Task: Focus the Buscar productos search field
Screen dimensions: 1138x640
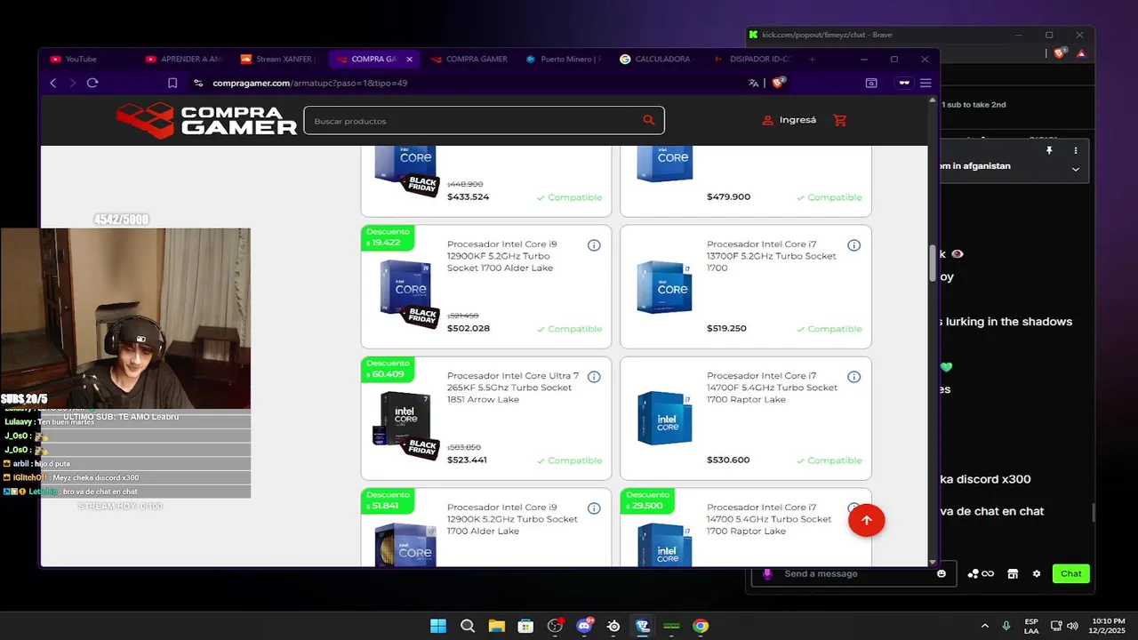Action: pos(484,120)
